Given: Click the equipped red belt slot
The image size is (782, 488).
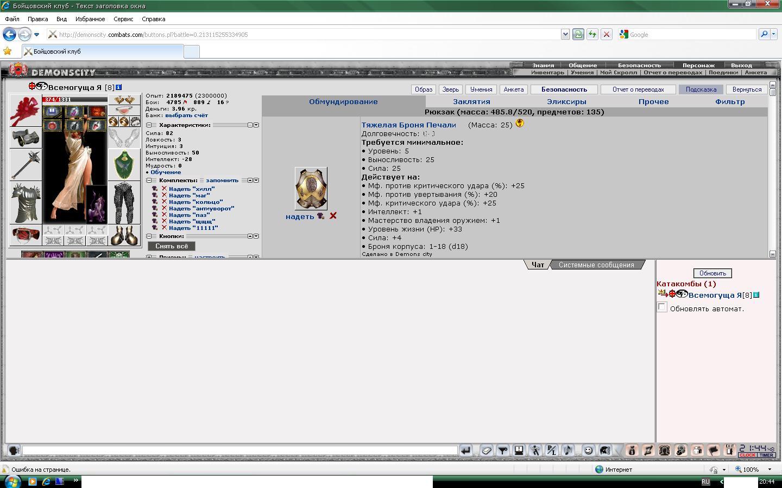Looking at the screenshot, I should pos(26,235).
